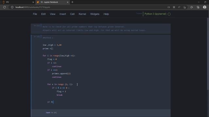This screenshot has width=209, height=117.
Task: Click the 'primes.append(2)' line
Action: tap(61, 74)
